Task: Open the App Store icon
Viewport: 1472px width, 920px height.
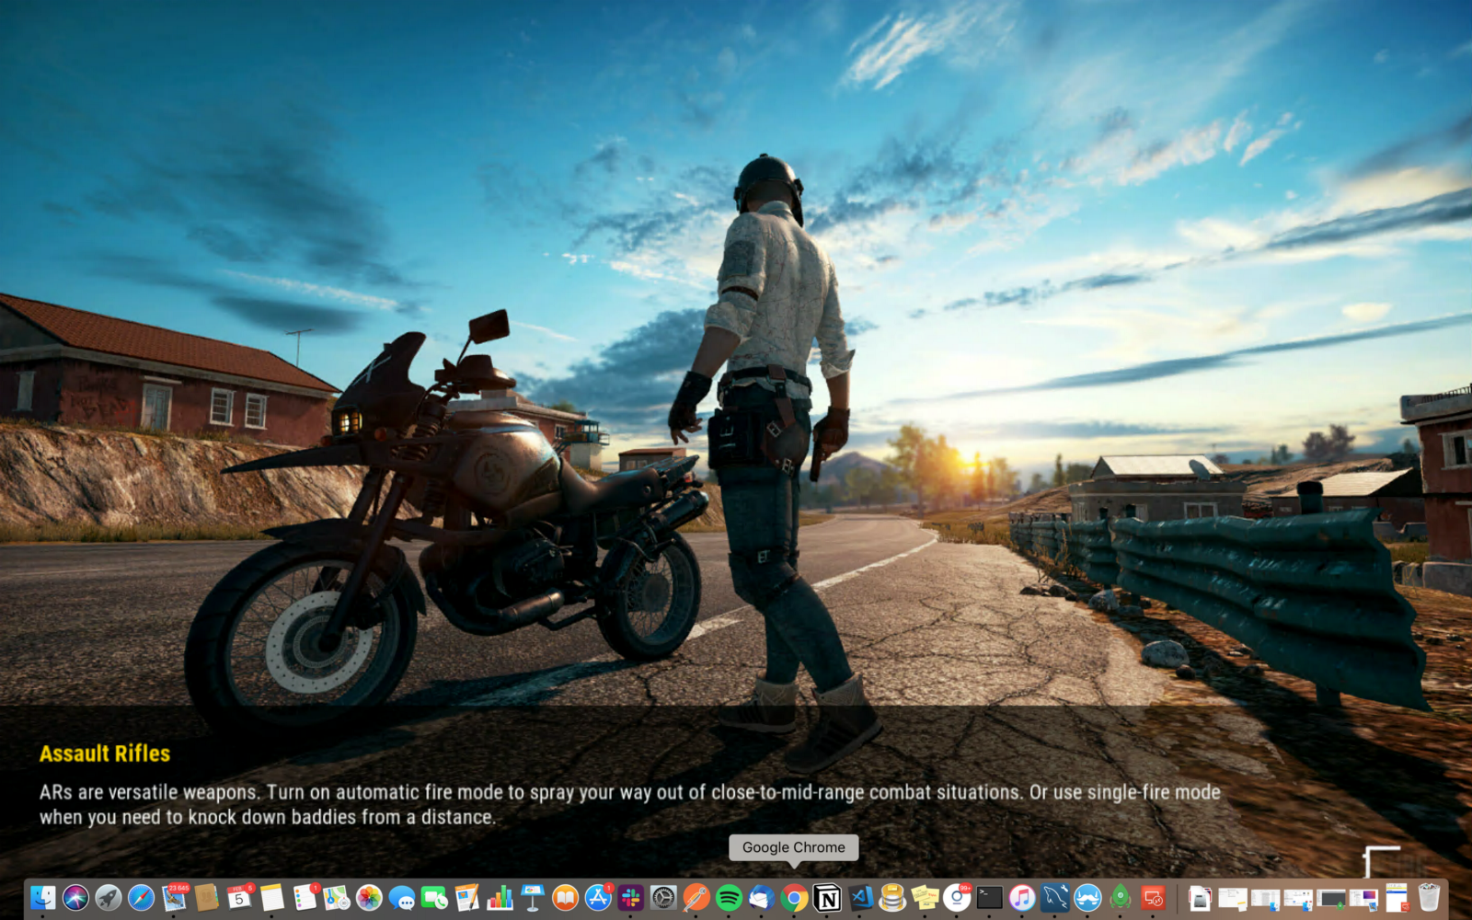Action: (598, 897)
